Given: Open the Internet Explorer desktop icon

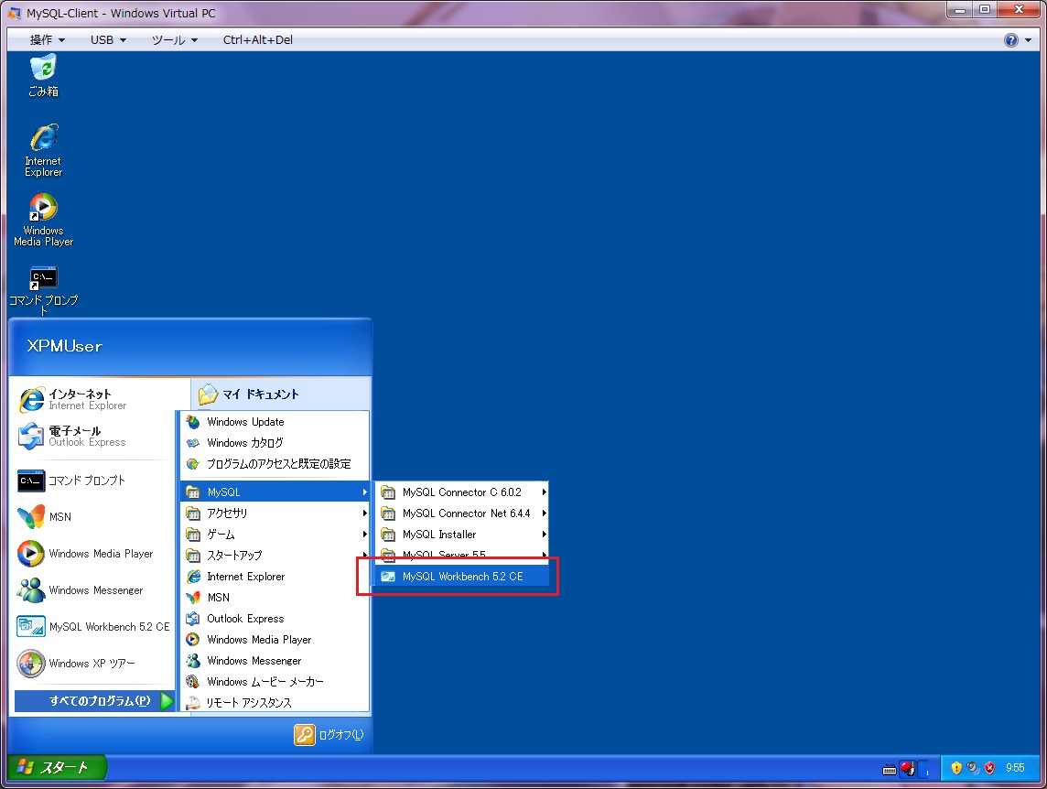Looking at the screenshot, I should tap(43, 149).
